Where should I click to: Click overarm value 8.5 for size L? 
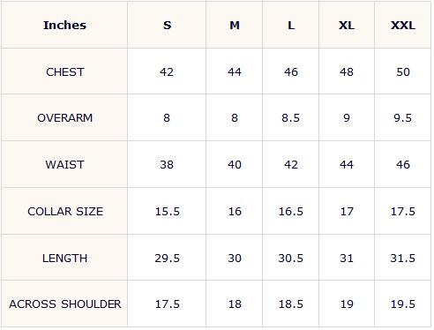[290, 118]
